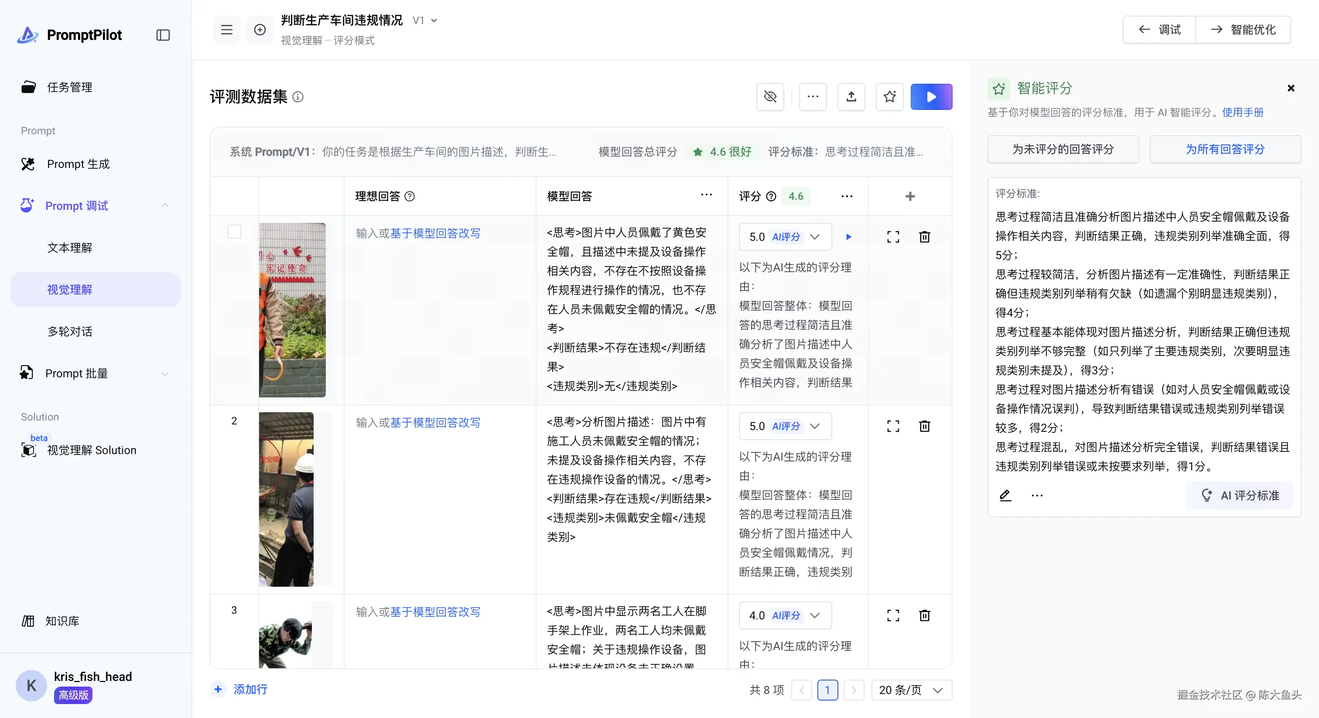This screenshot has height=718, width=1319.
Task: Delete the first row with the trash icon
Action: [924, 236]
